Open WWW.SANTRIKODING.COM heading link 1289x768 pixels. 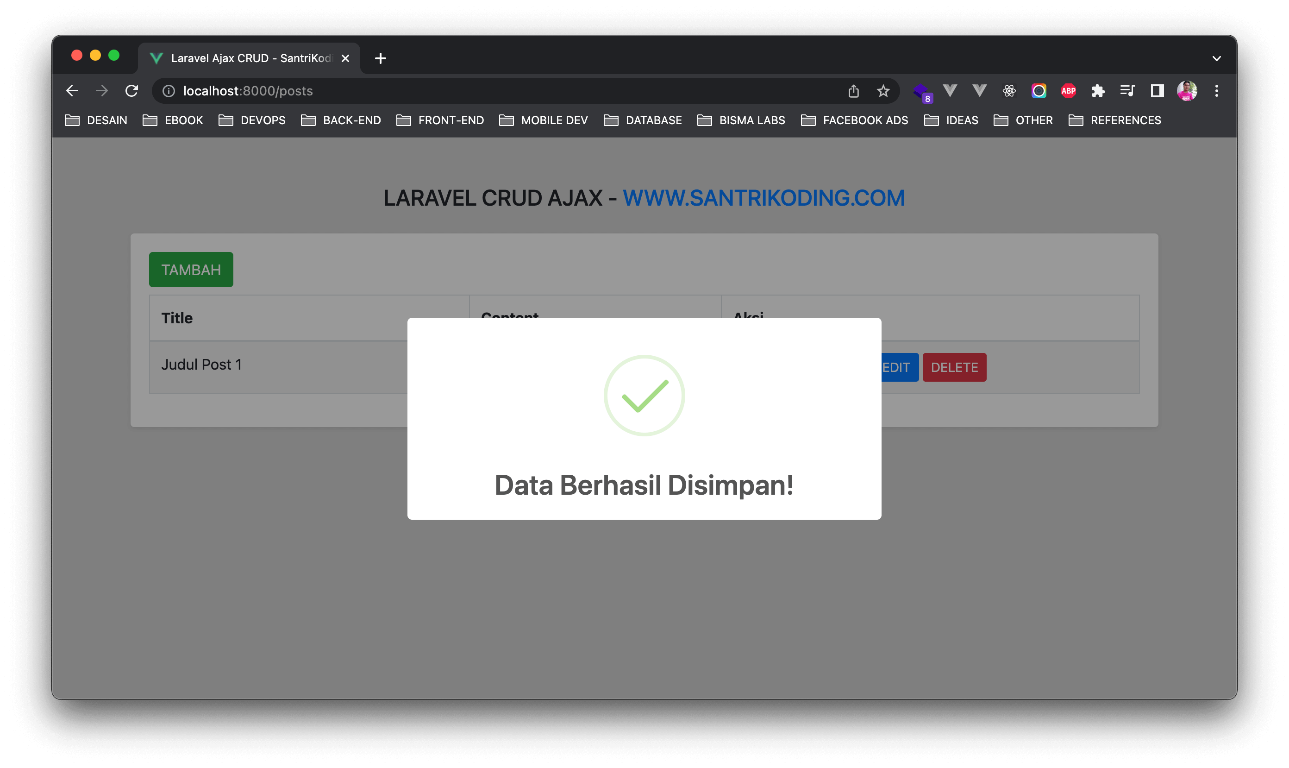pos(763,198)
